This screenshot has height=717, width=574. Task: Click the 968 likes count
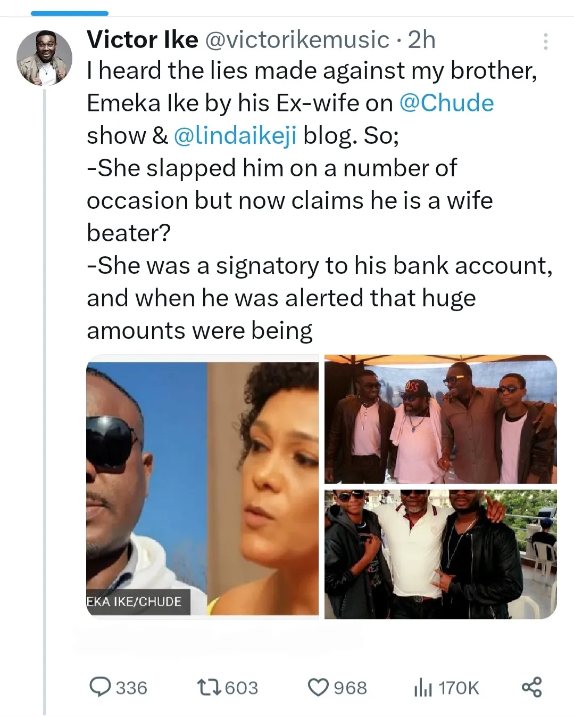coord(351,688)
